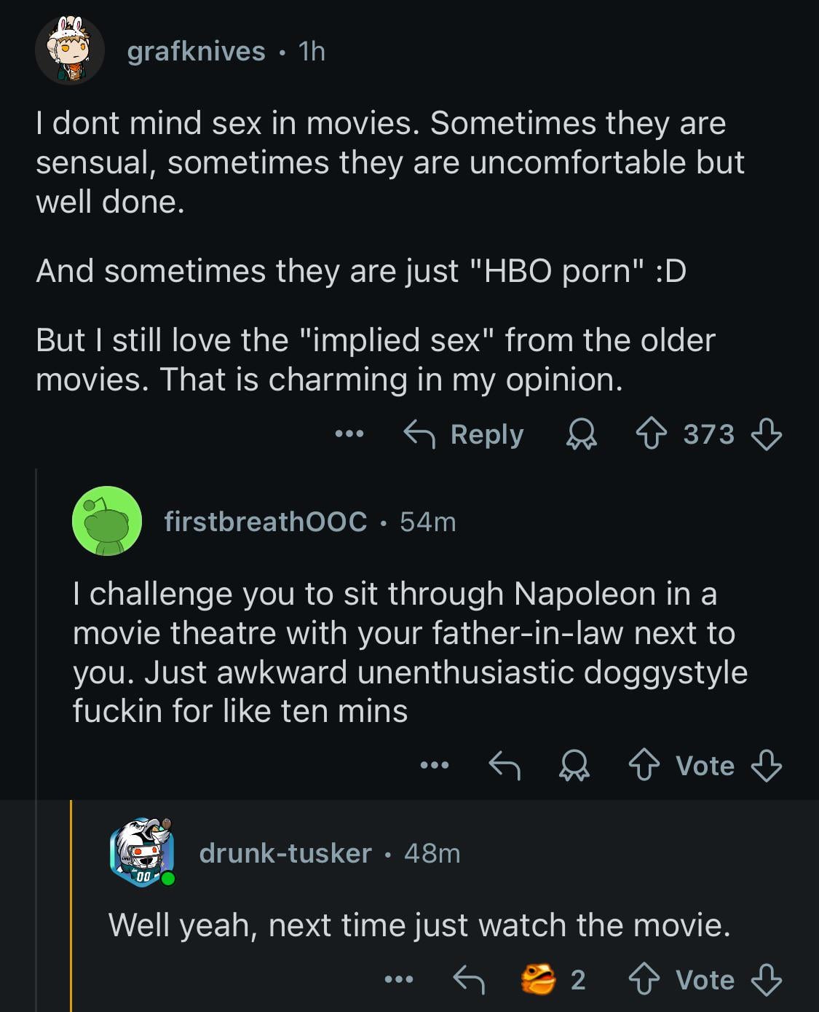Open grafknives' avatar profile picture
The width and height of the screenshot is (819, 1012).
tap(70, 51)
